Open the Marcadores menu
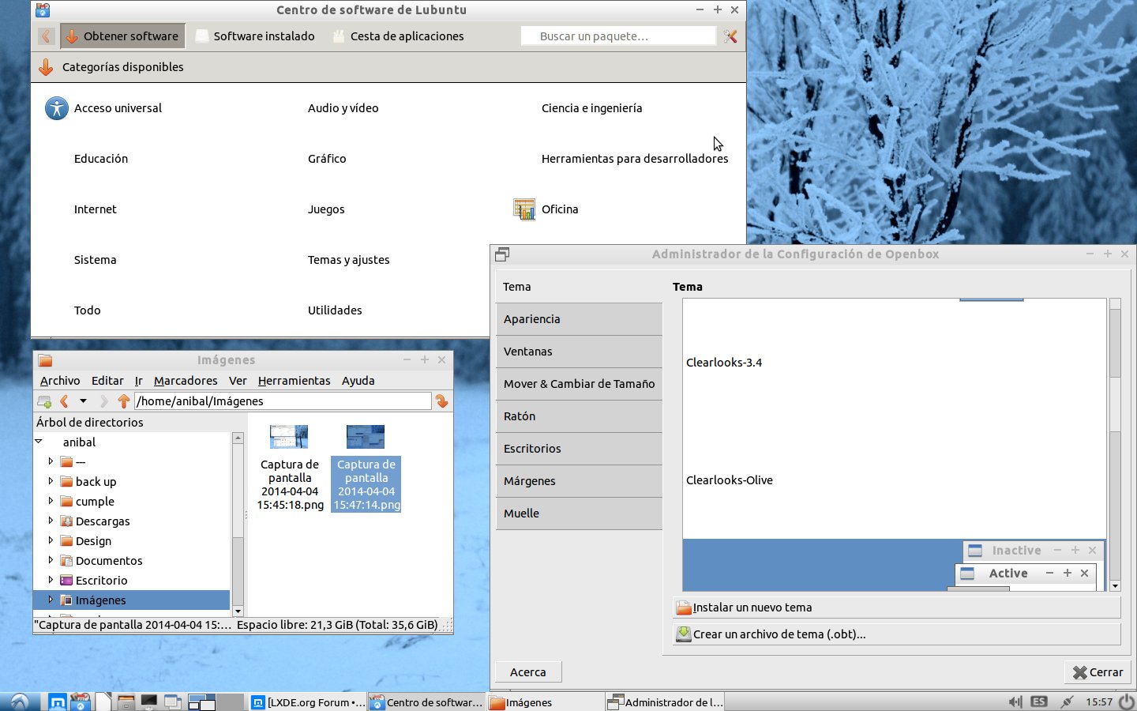Viewport: 1137px width, 711px height. click(186, 381)
